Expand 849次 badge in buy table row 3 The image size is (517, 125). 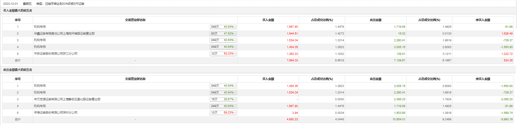pos(223,40)
